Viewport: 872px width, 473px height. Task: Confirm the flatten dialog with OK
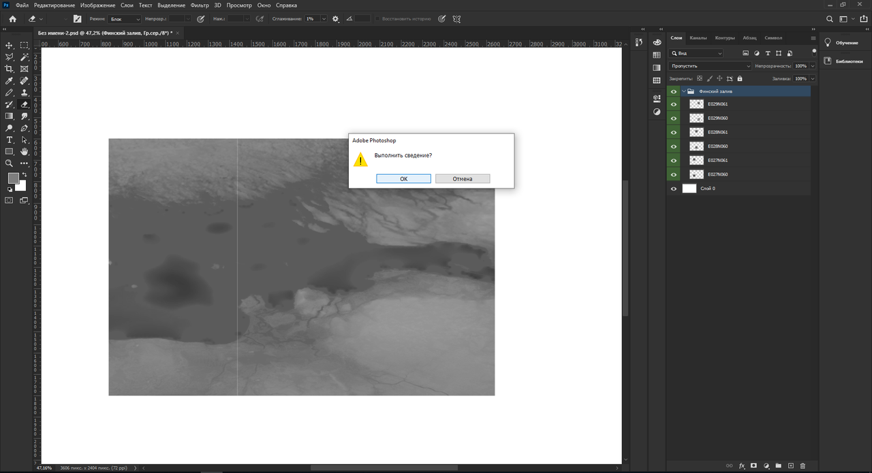(x=403, y=179)
